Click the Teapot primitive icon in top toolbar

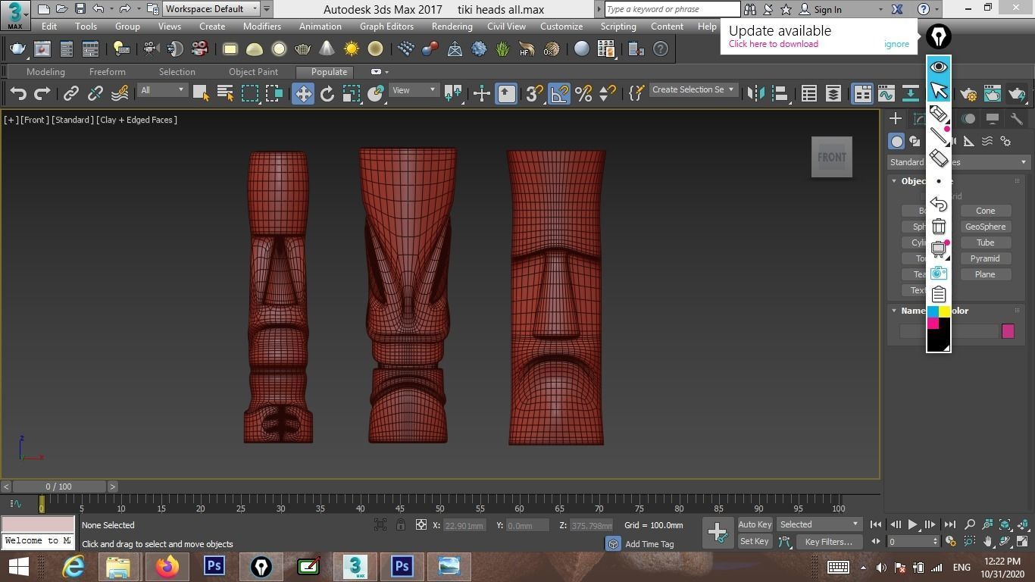tap(302, 49)
